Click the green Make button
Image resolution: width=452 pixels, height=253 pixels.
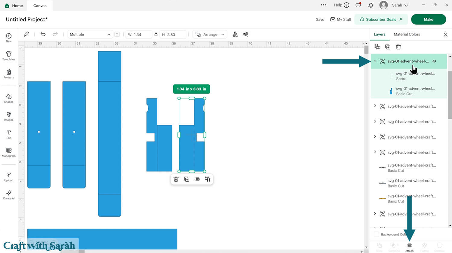click(x=428, y=19)
